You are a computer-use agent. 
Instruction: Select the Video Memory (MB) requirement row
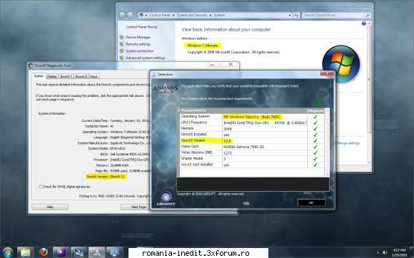point(252,153)
